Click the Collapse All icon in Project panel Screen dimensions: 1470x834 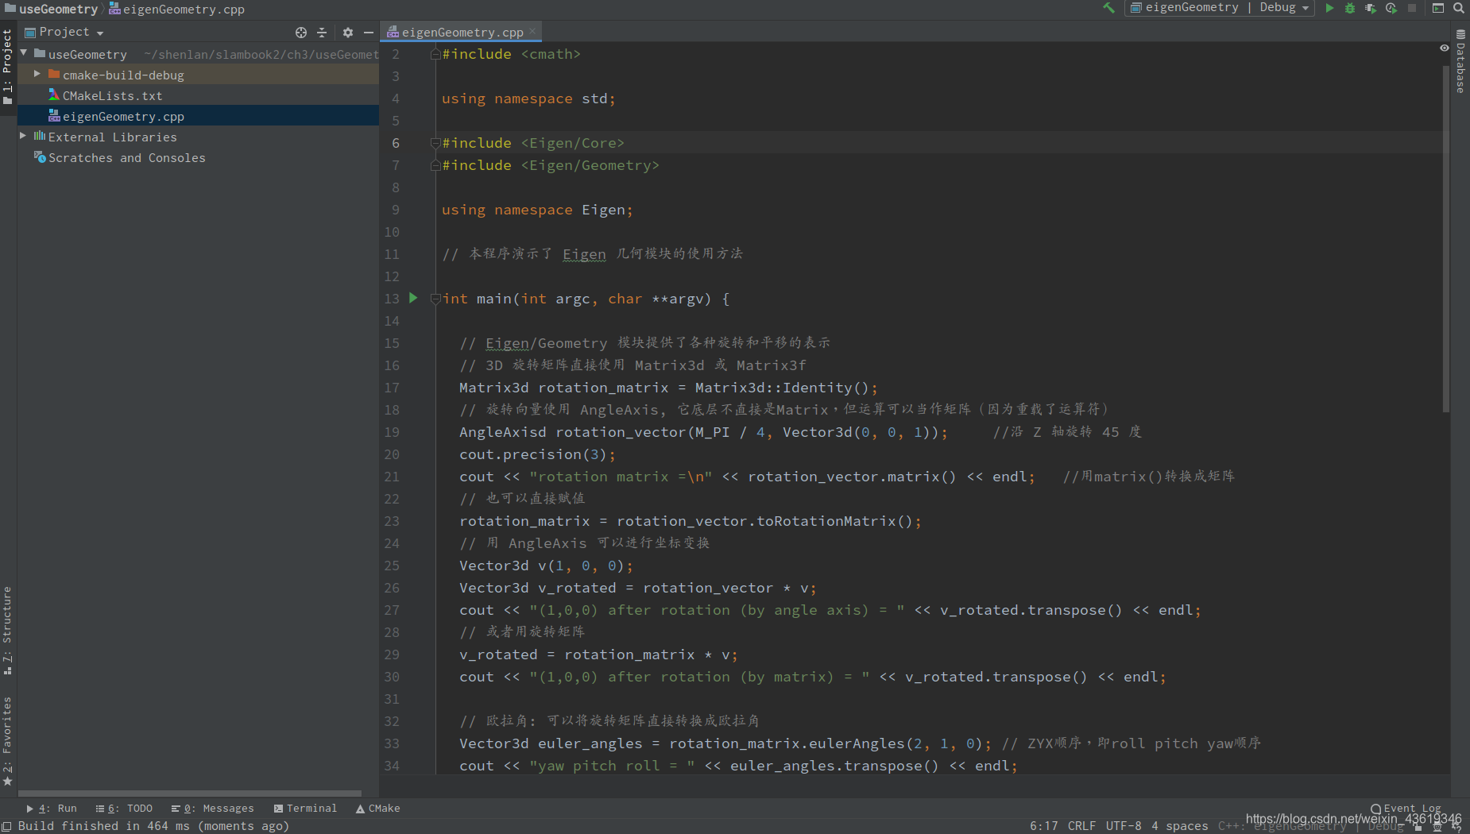coord(322,33)
